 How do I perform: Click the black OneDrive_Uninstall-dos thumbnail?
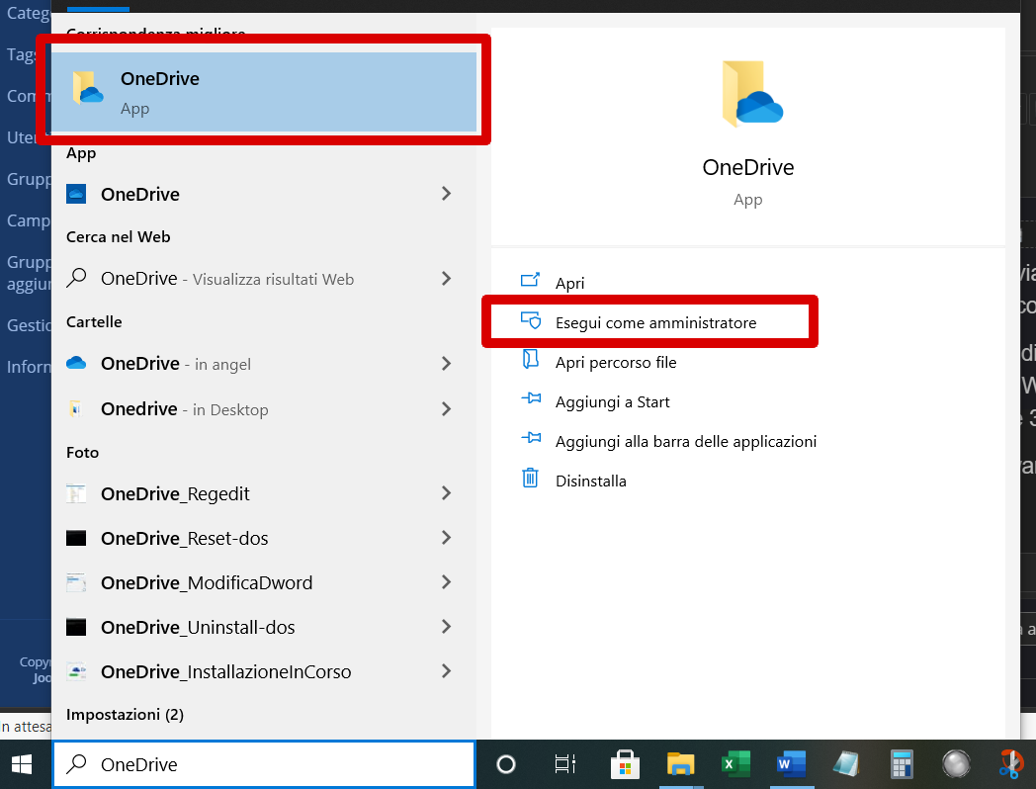[76, 627]
